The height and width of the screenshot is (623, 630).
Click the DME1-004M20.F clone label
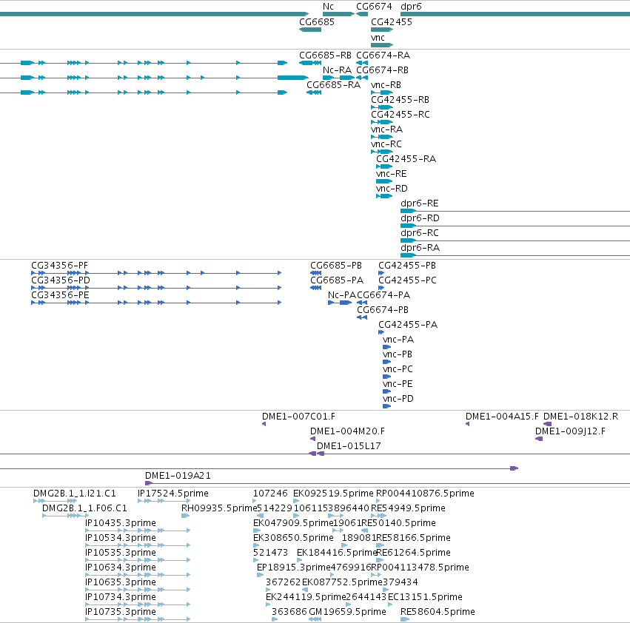(x=347, y=431)
